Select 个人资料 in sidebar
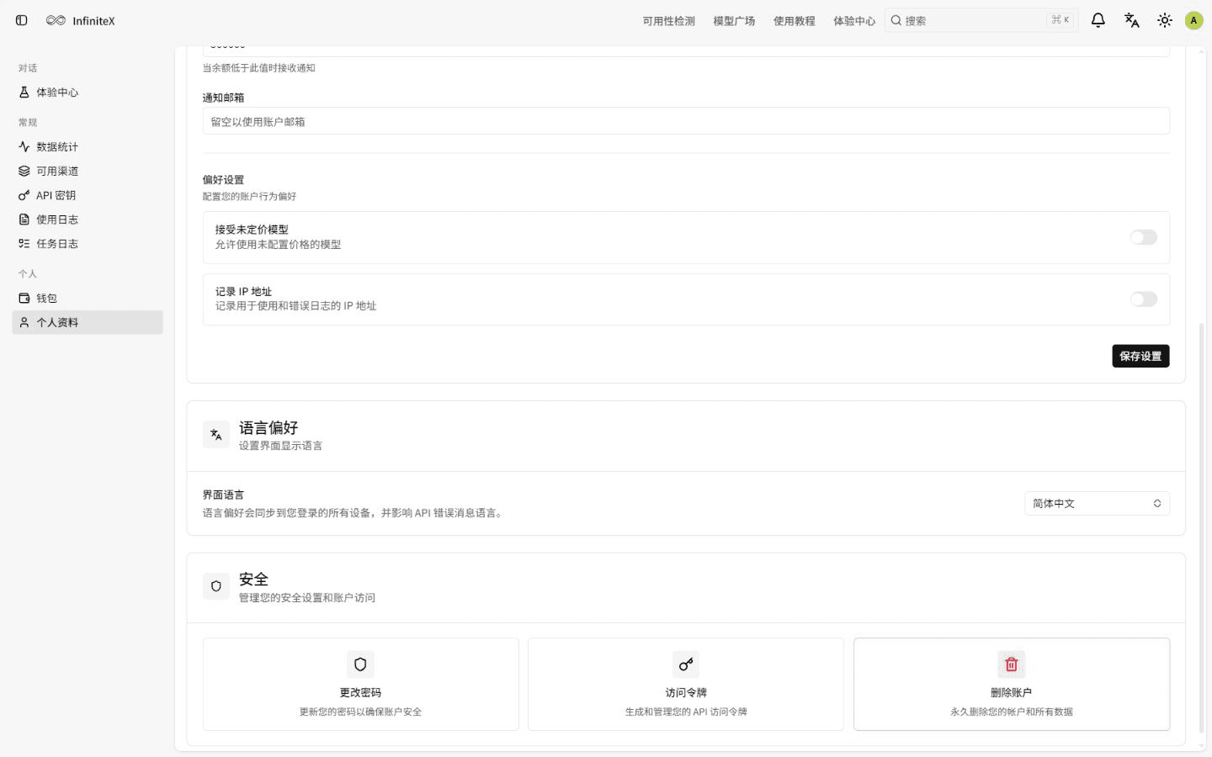 coord(88,322)
